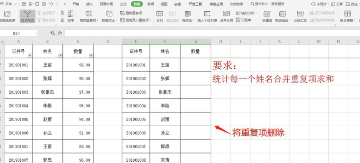
Task: Click 插入下拉列表 insert dropdown list
Action: pos(207,16)
